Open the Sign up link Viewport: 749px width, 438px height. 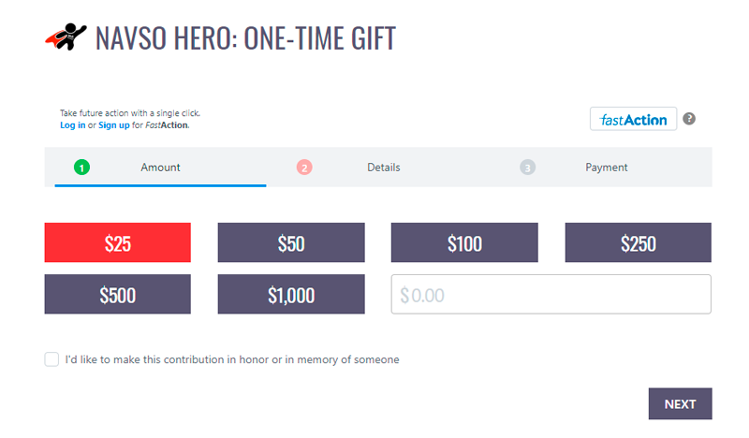tap(113, 125)
